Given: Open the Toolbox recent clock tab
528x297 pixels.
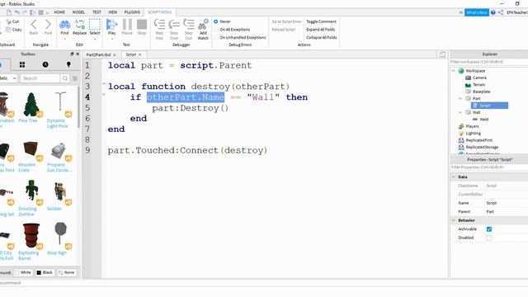Looking at the screenshot, I should click(x=45, y=64).
